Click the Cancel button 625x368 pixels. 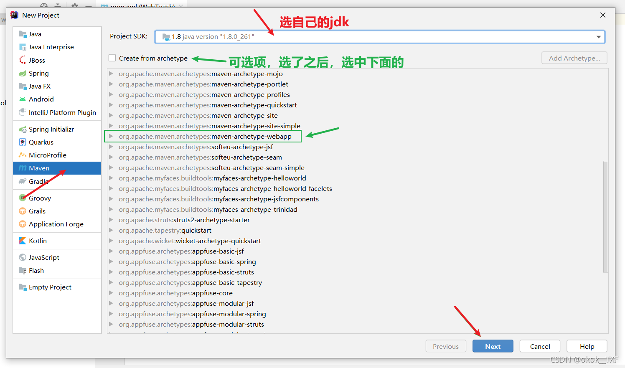point(540,346)
